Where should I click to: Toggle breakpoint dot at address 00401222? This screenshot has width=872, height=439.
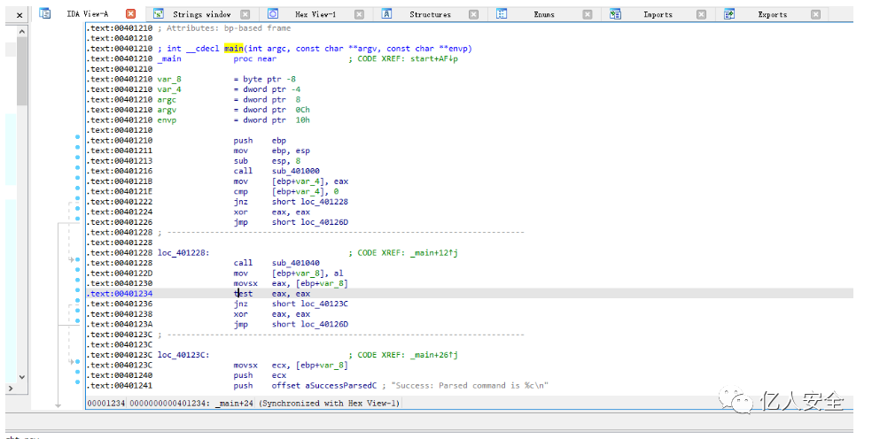(x=77, y=199)
